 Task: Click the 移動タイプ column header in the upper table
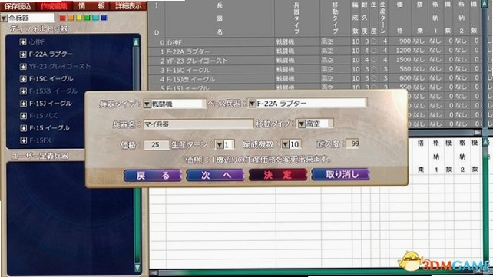pos(335,18)
